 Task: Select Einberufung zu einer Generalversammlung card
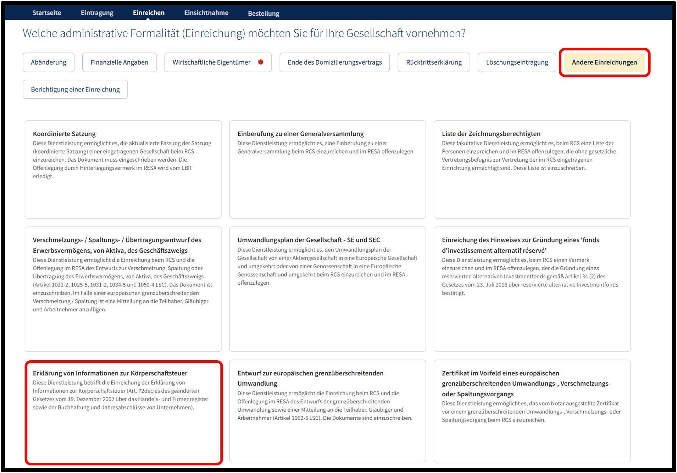pyautogui.click(x=328, y=169)
